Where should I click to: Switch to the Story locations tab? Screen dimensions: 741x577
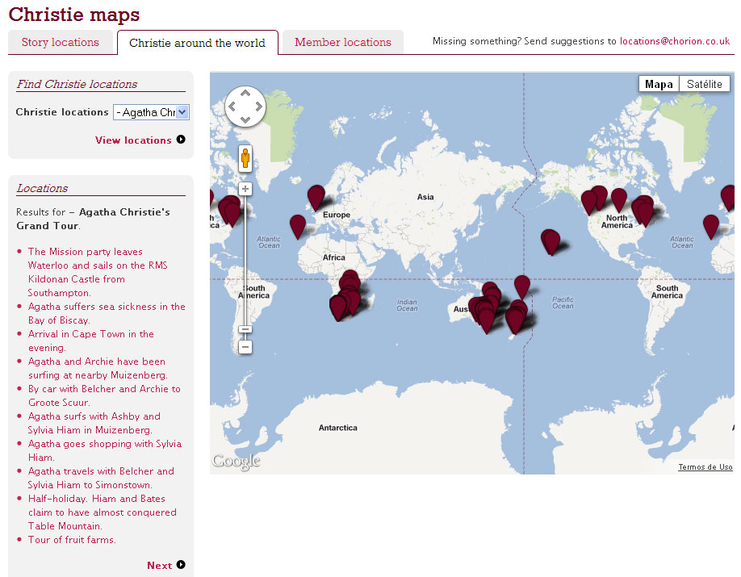61,43
